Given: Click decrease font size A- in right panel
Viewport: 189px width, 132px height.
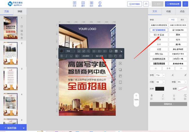Looking at the screenshot, I should point(173,75).
